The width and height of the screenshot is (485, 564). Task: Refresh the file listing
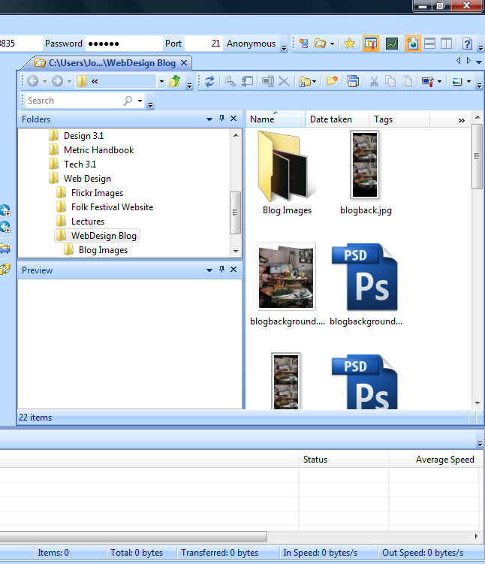[x=209, y=81]
